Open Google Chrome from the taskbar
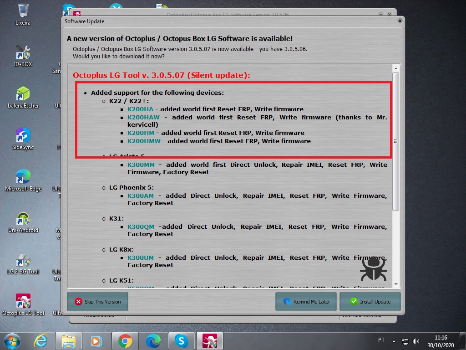466x350 pixels. point(125,341)
